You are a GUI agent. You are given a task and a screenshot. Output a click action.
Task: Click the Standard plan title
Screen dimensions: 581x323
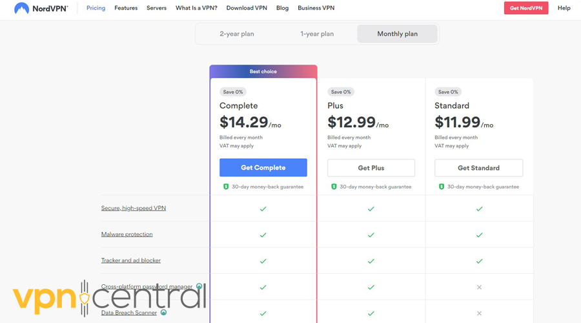coord(452,106)
